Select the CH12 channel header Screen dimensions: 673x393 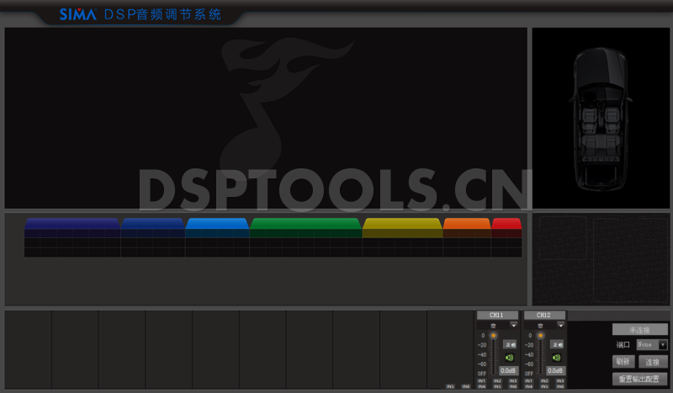click(544, 316)
